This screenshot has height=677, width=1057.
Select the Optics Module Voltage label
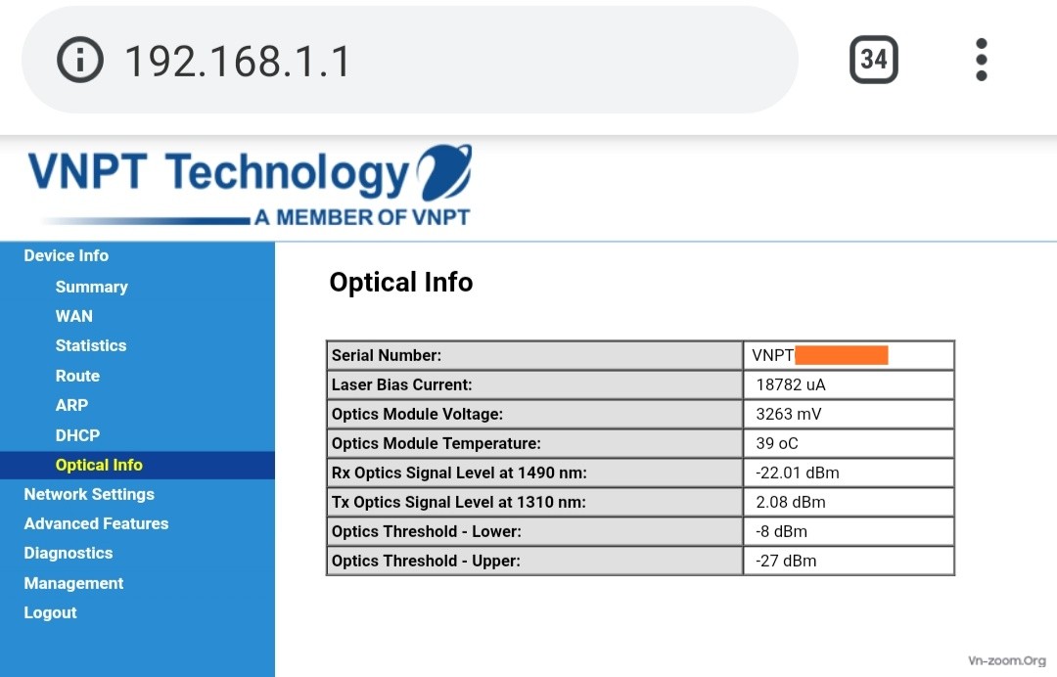click(x=535, y=414)
